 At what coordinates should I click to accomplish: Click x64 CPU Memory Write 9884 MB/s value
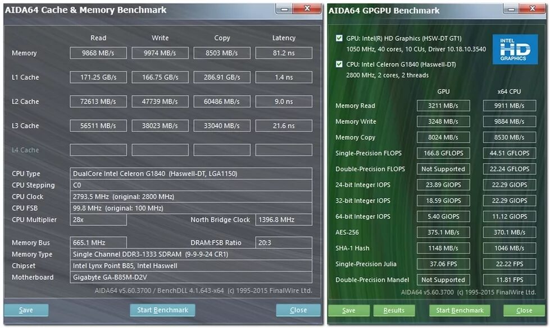510,122
